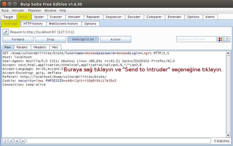The image size is (233, 146).
Task: Switch to the Comparer tab
Action: (x=154, y=17)
